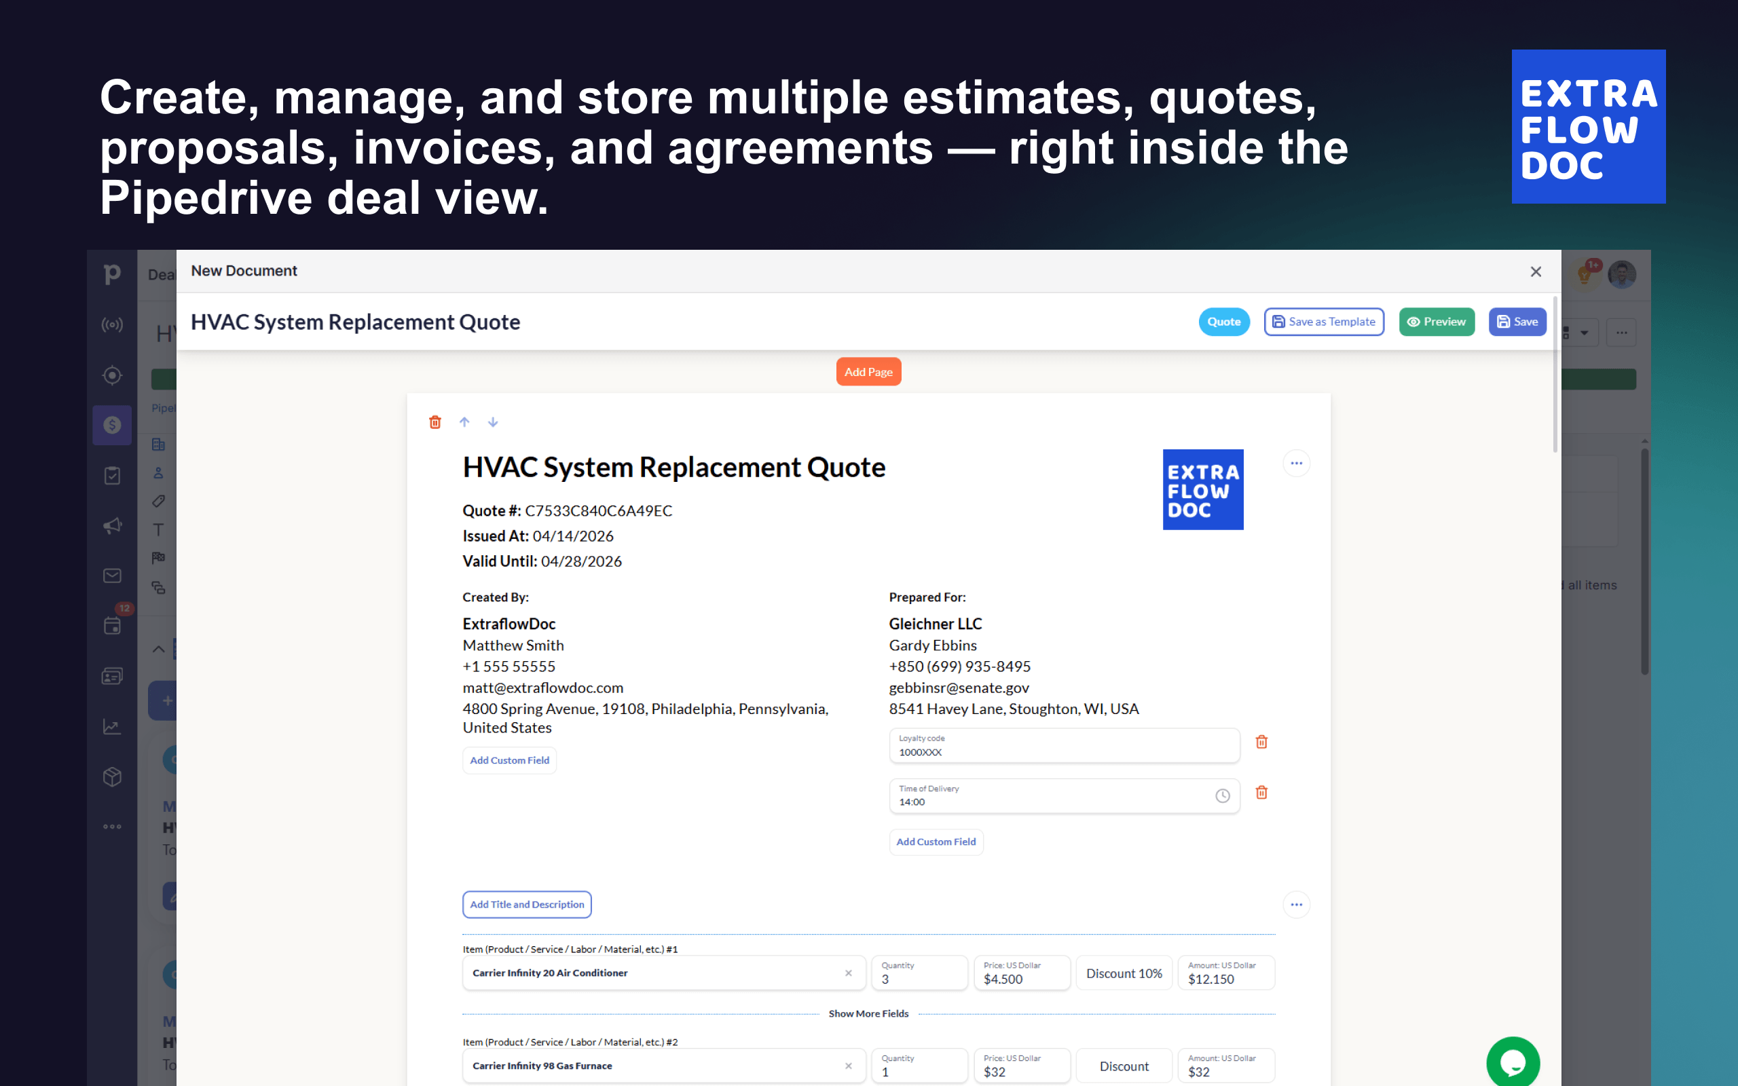Open the lightbulb notifications icon
1738x1086 pixels.
[x=1585, y=274]
